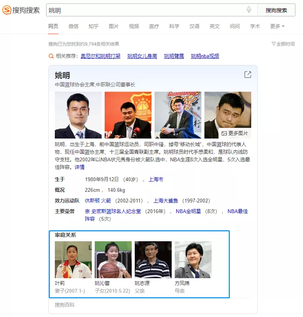Switch to the 图片 tab
The image size is (303, 317).
coord(114,26)
